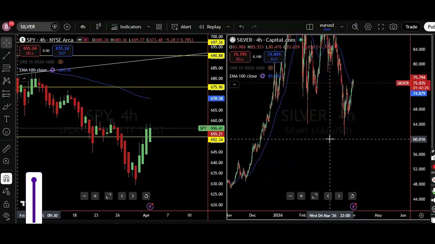Undo the last chart action
This screenshot has height=244, width=435.
click(x=242, y=27)
